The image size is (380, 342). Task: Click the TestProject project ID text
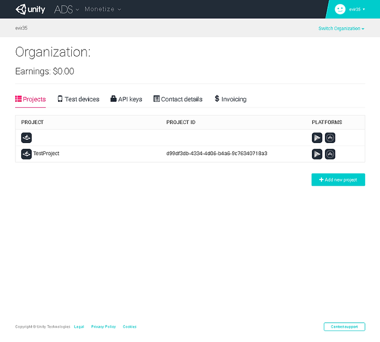[x=217, y=154]
